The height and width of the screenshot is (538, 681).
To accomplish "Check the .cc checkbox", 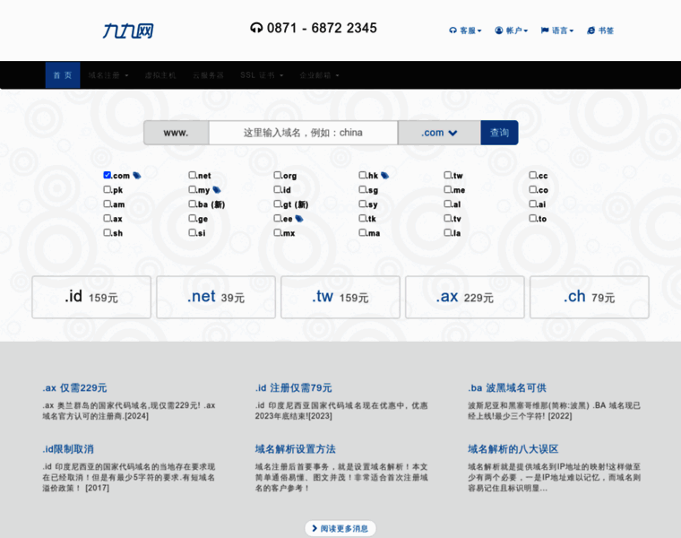I will click(533, 175).
